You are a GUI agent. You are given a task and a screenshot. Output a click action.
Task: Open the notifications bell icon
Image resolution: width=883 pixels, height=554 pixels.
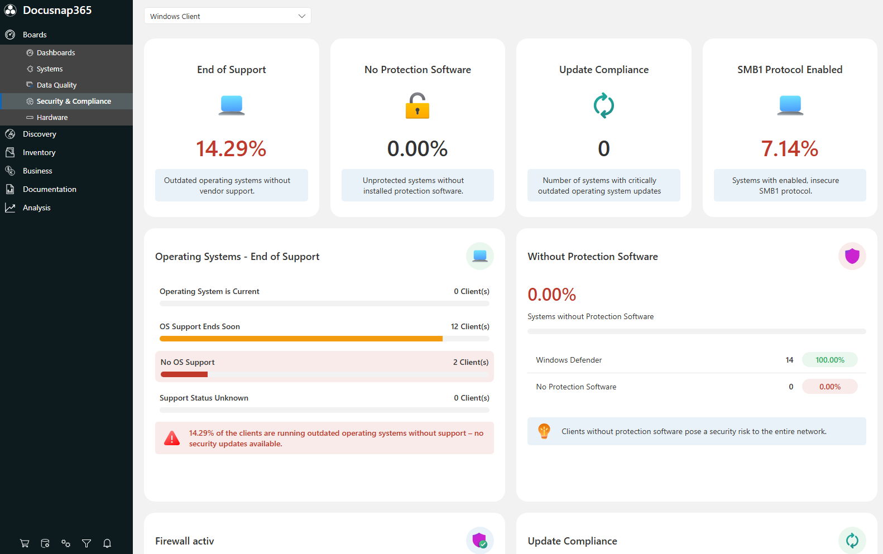click(x=107, y=543)
